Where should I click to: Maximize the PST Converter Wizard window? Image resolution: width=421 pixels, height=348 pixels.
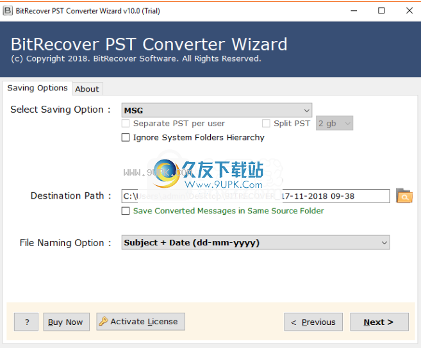pos(381,11)
